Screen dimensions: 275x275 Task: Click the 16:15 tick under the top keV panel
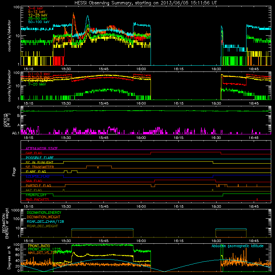pyautogui.click(x=178, y=69)
